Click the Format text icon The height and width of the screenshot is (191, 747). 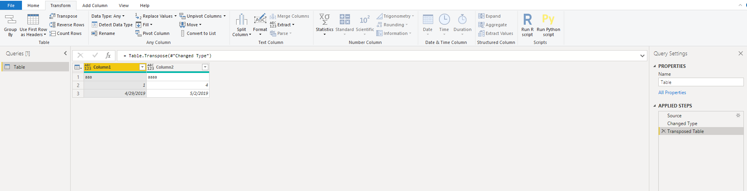(x=260, y=20)
